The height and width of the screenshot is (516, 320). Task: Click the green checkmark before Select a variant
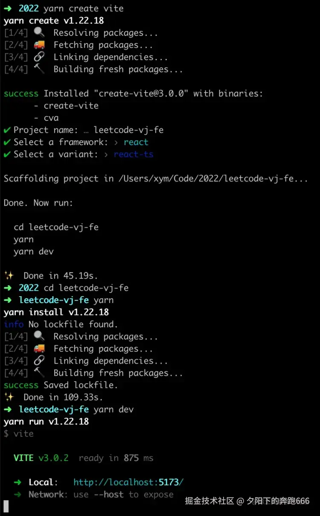tap(7, 155)
